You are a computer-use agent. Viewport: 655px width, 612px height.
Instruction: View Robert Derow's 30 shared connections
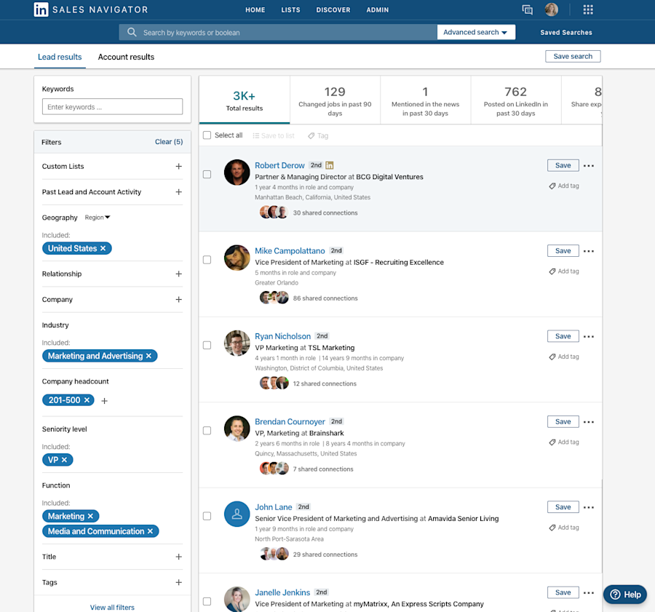tap(325, 213)
